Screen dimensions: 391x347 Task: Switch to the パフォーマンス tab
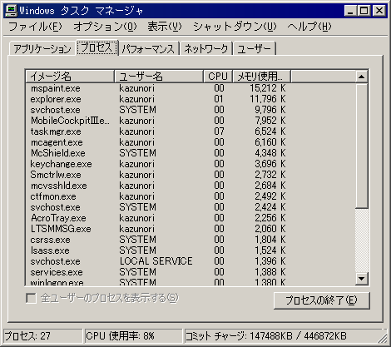tap(148, 49)
